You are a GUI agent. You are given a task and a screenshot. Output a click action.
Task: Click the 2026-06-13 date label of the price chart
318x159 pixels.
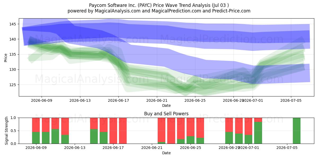(x=80, y=100)
